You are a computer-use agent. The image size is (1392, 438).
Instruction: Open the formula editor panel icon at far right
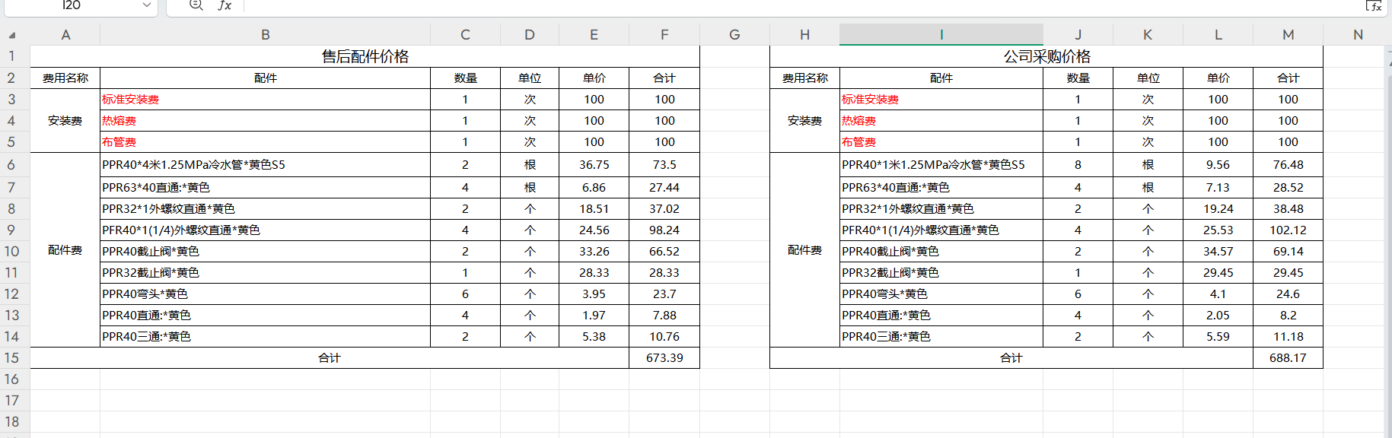[1373, 5]
